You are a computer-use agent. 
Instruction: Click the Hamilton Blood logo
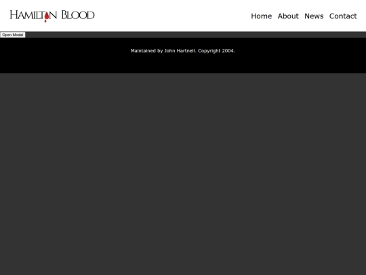pyautogui.click(x=52, y=16)
